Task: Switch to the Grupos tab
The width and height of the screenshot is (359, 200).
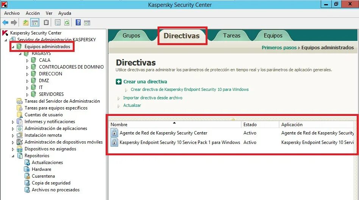Action: tap(131, 36)
